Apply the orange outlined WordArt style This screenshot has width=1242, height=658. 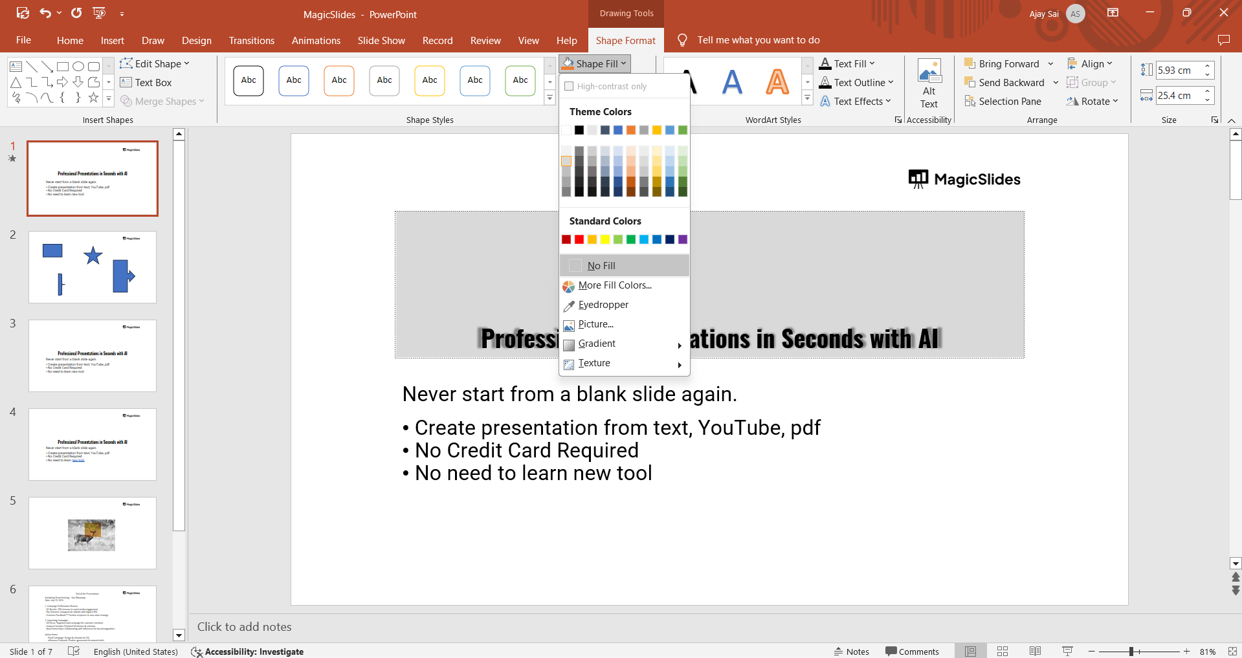click(777, 82)
